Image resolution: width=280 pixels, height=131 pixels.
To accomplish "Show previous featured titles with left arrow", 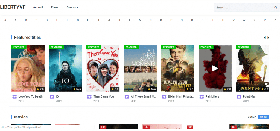I will 265,38.
